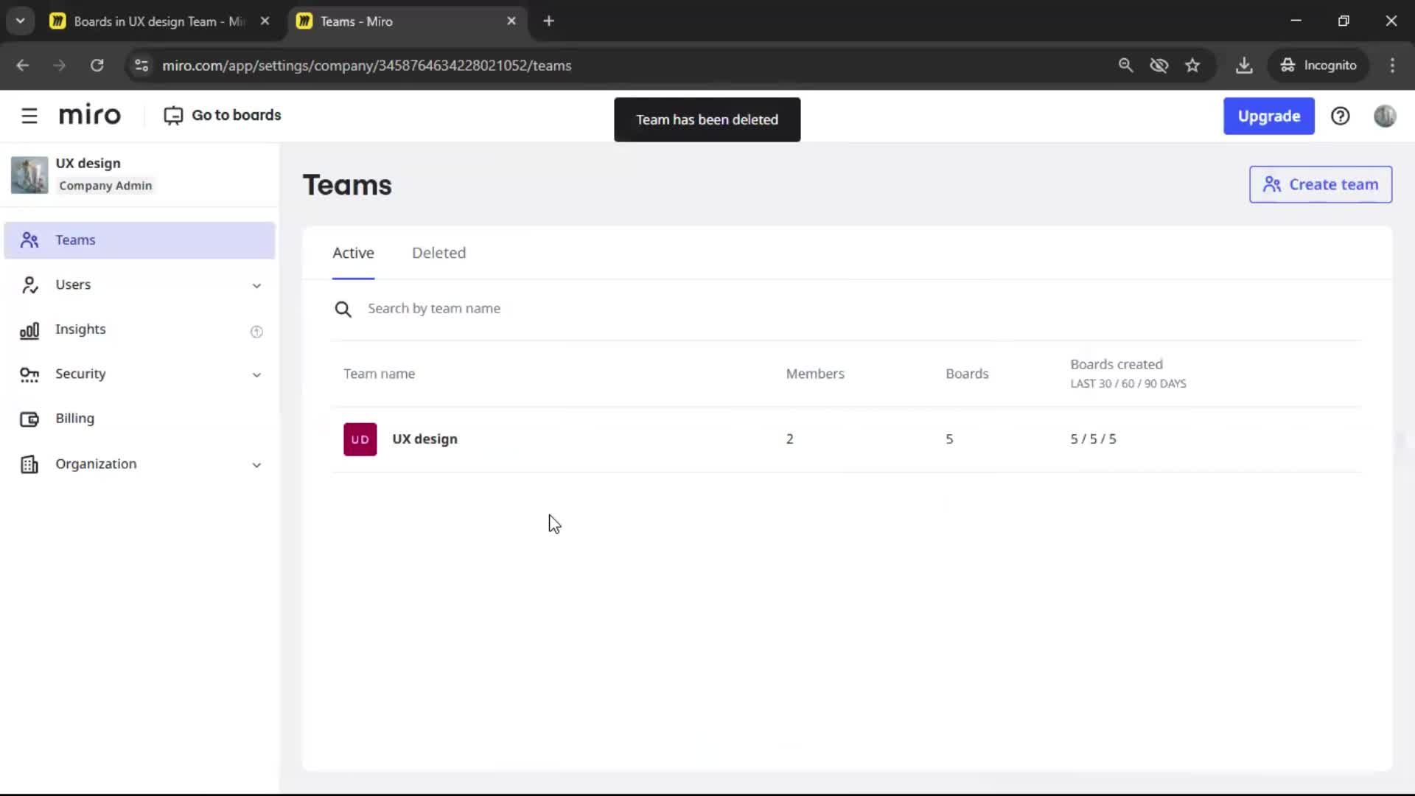
Task: Open Billing in the sidebar
Action: [x=139, y=419]
